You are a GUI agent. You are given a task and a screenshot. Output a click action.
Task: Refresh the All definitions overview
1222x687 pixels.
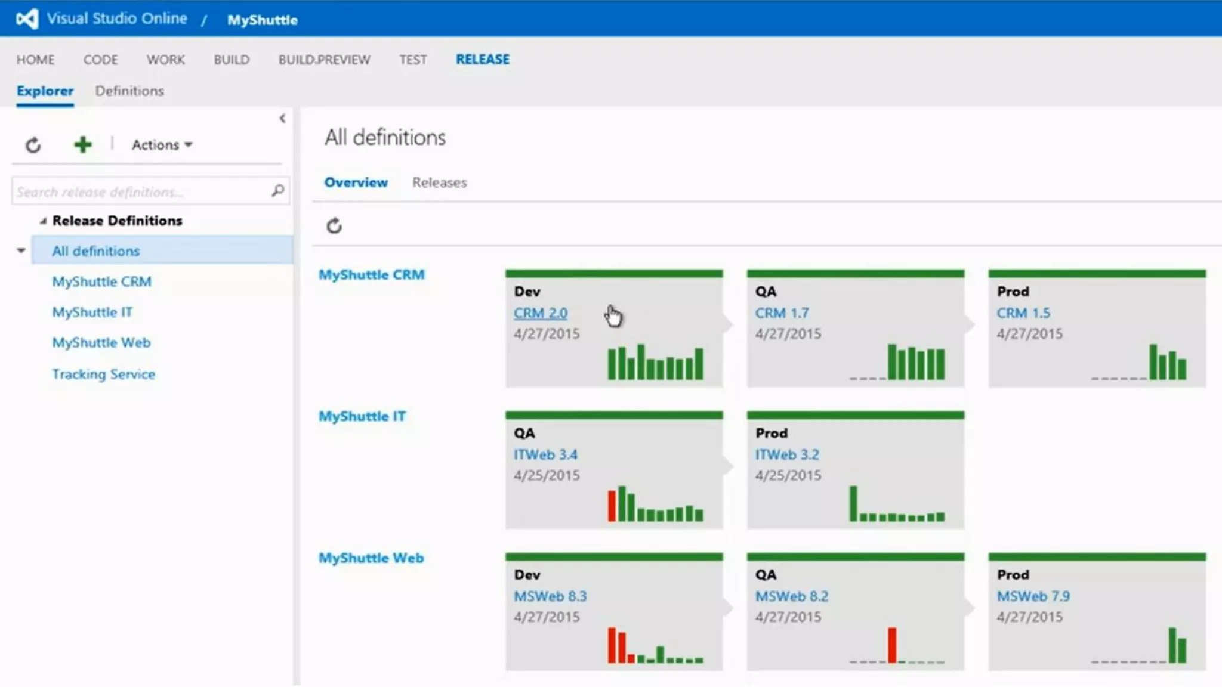click(x=334, y=226)
